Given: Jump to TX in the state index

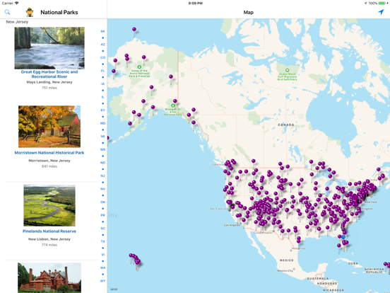Looking at the screenshot, I should pyautogui.click(x=102, y=241).
